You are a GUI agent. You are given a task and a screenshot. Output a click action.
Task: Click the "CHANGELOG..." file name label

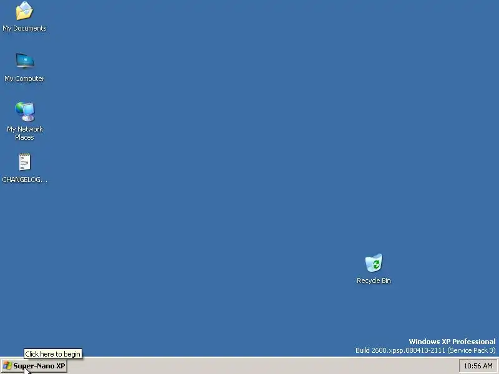pos(24,180)
